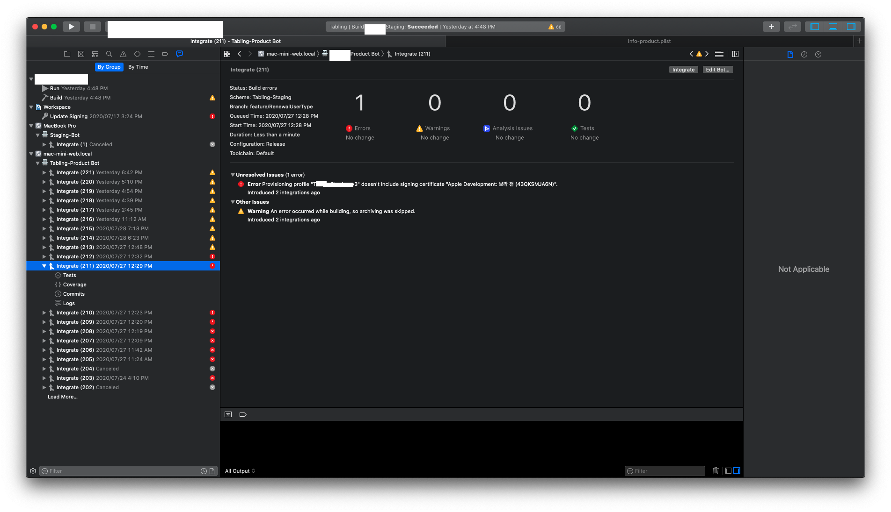Click the warnings badge showing 68
891x512 pixels.
[x=555, y=27]
